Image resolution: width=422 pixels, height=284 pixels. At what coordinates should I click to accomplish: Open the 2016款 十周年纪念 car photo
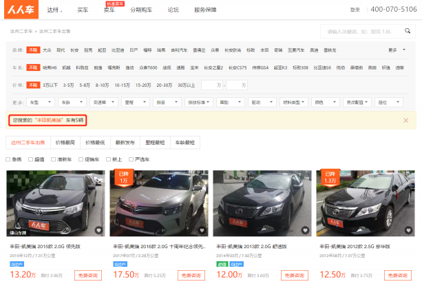[x=159, y=203]
